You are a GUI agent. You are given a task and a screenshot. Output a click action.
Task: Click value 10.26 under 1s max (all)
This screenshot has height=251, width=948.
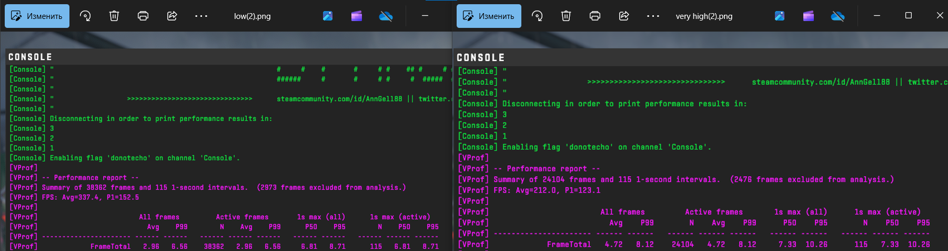point(816,244)
